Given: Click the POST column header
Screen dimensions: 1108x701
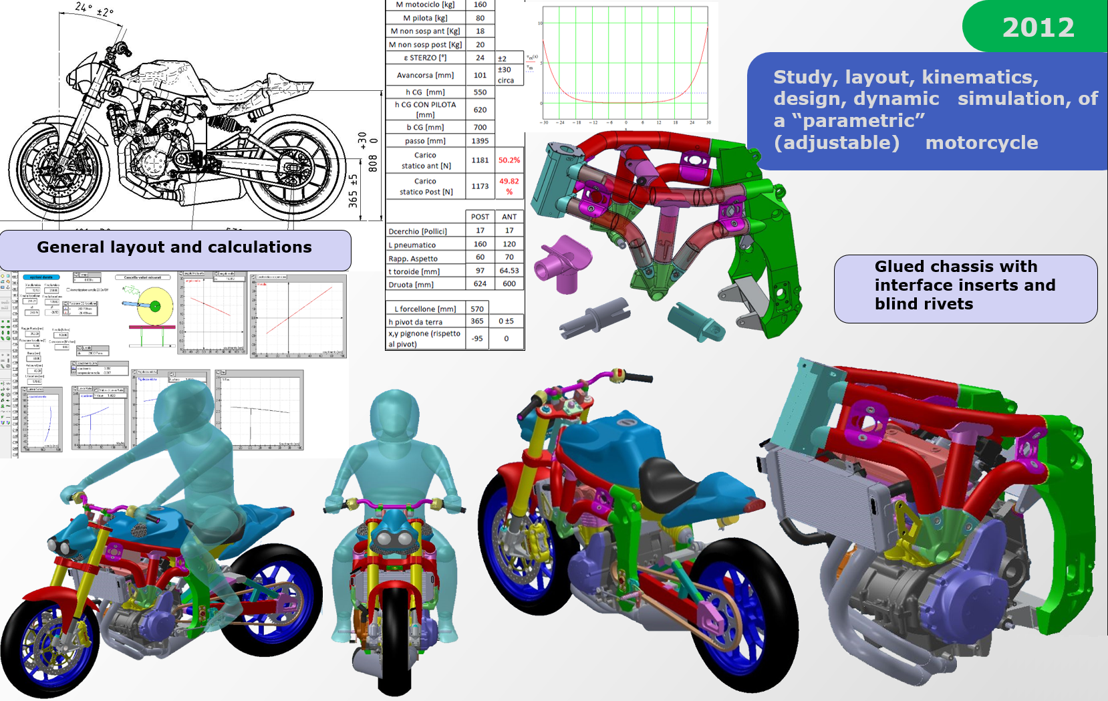Looking at the screenshot, I should [x=480, y=217].
